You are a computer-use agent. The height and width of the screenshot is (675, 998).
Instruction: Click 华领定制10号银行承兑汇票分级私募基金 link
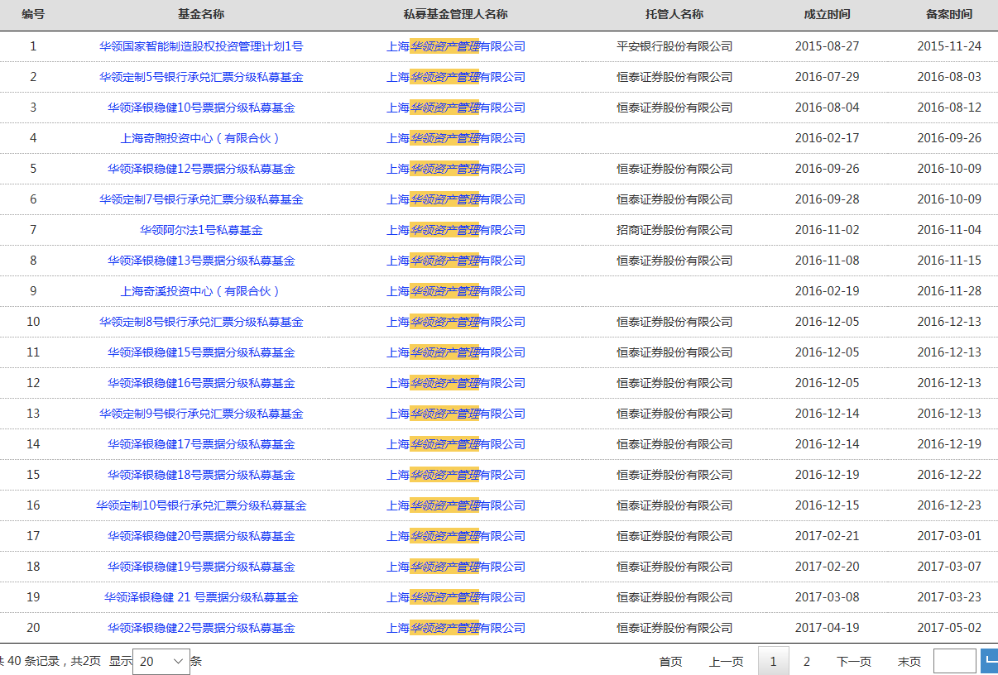tap(201, 505)
